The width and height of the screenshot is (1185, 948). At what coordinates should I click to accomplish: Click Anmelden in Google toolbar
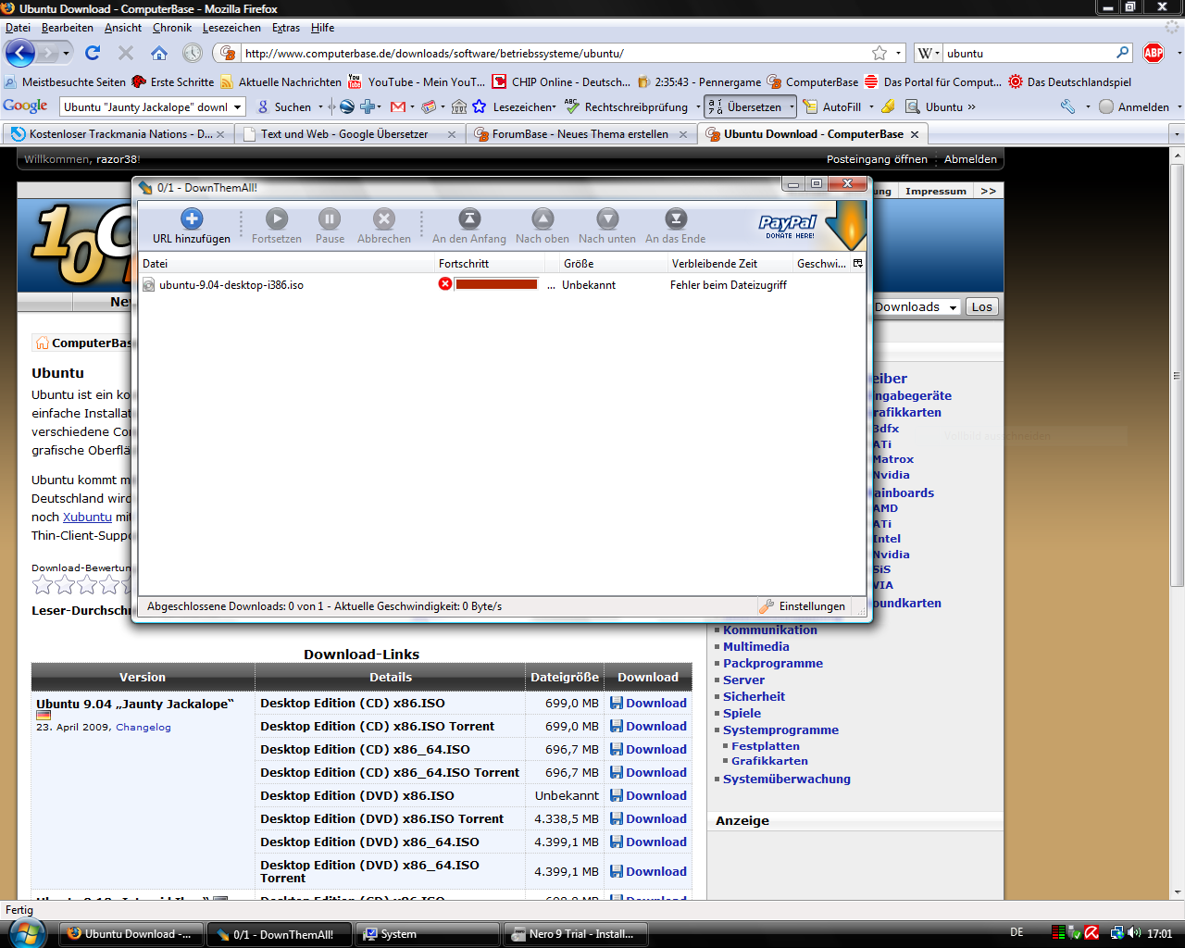1134,107
